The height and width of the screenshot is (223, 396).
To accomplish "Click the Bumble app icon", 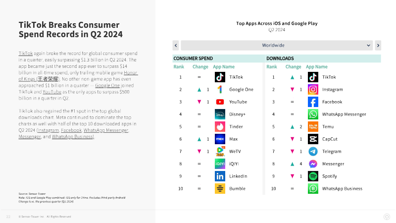I will click(220, 189).
